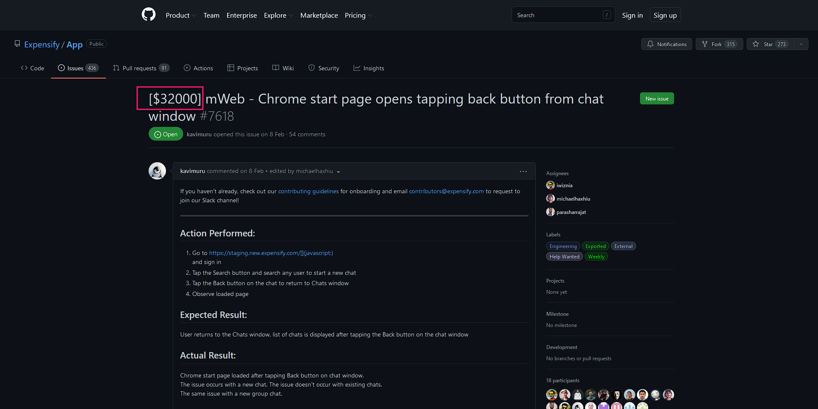Go to the Security tab
The width and height of the screenshot is (818, 409).
point(324,68)
